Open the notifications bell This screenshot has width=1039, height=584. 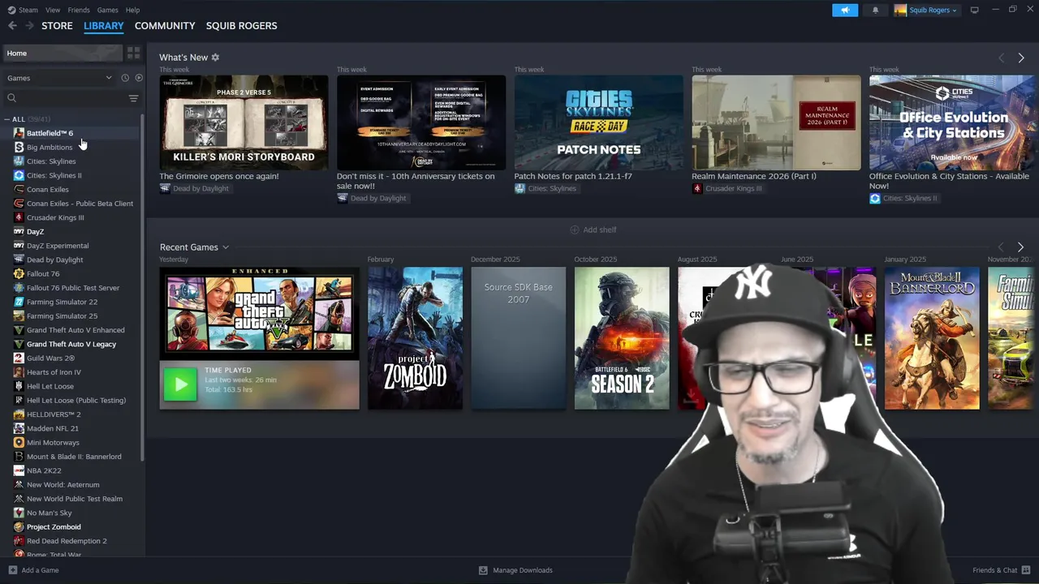(x=875, y=10)
